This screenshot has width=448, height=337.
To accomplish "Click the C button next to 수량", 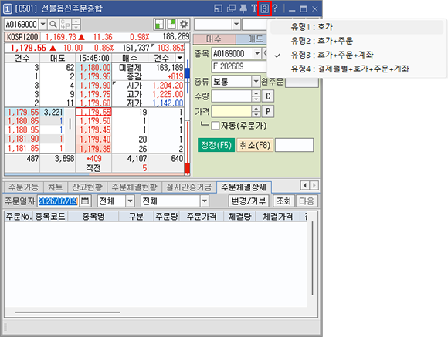I will click(268, 96).
